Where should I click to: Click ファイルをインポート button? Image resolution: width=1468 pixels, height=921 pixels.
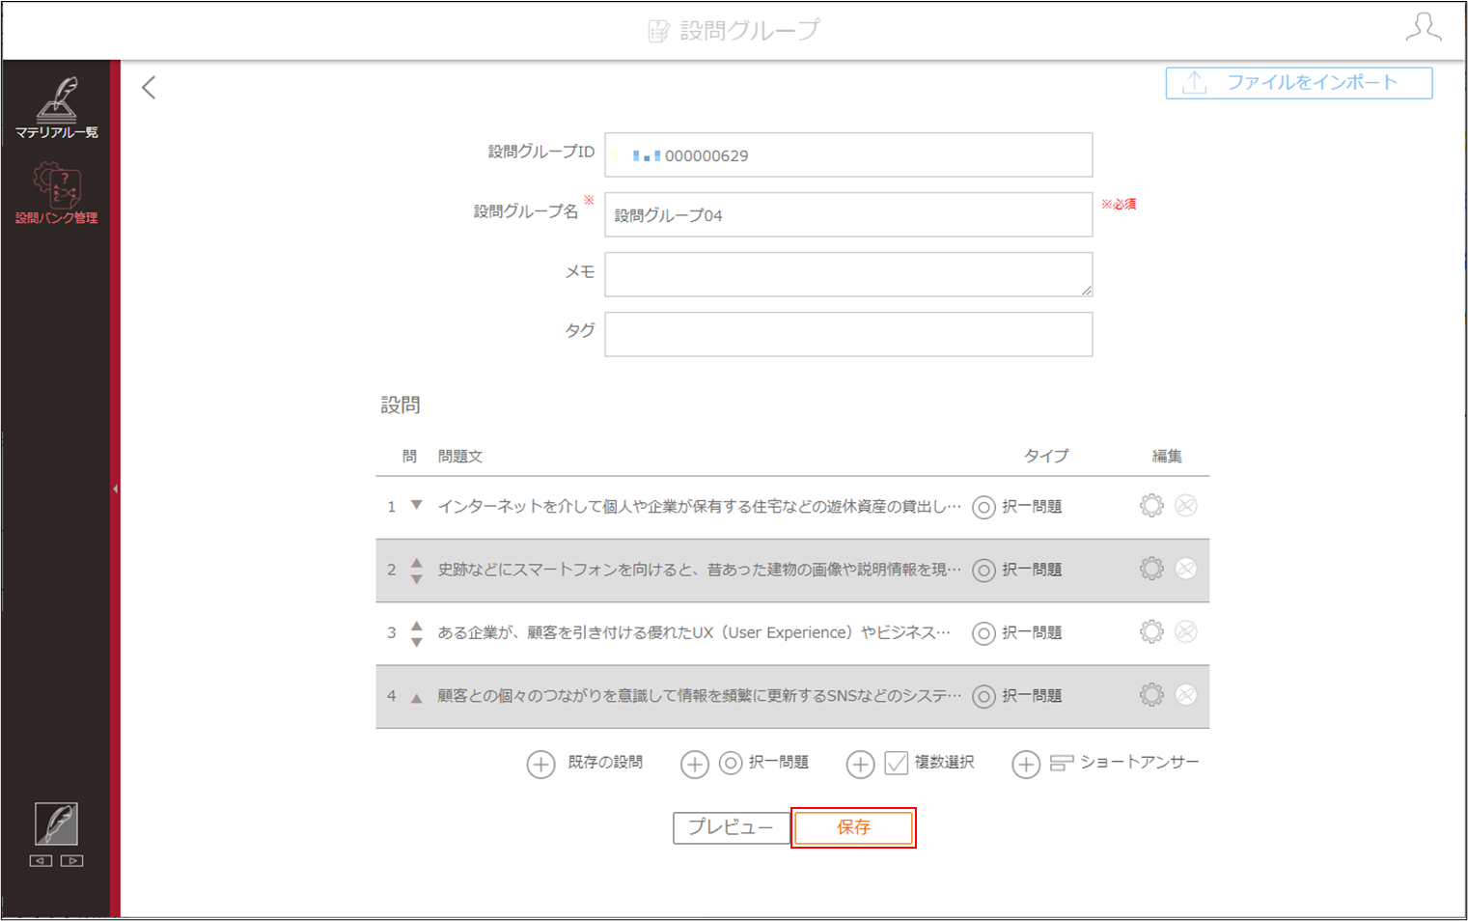(1298, 83)
